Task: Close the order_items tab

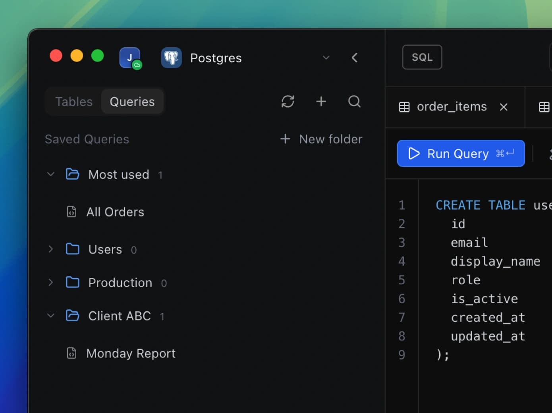Action: [x=504, y=107]
